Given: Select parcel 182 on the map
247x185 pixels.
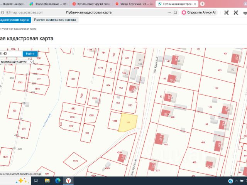Looking at the screenshot, I should 118,103.
